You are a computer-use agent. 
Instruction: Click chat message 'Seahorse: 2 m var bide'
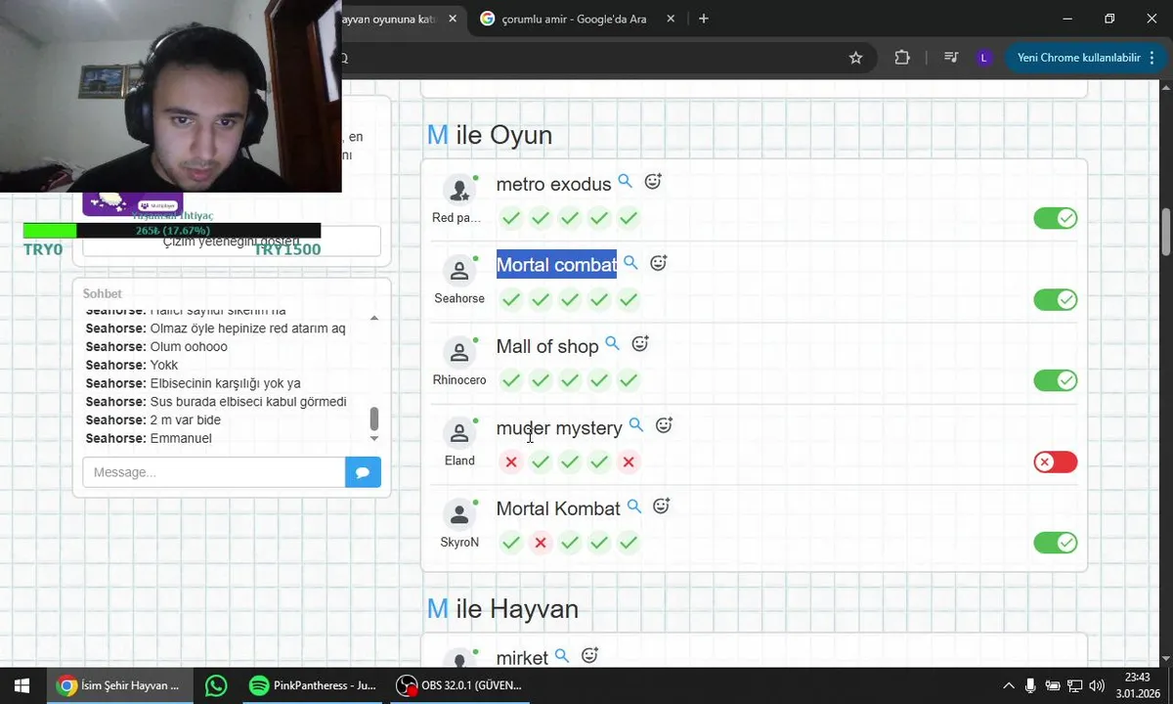click(153, 419)
